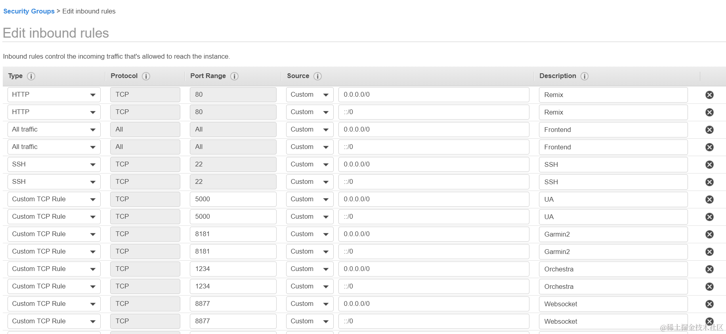Screen dimensions: 726x334
Task: Delete the HTTP rule with source 0.0.0.0/0
Action: (x=709, y=95)
